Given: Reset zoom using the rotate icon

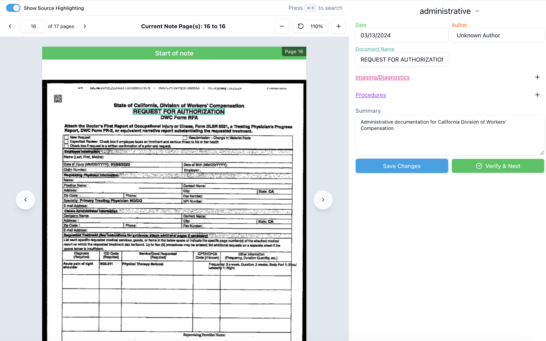Looking at the screenshot, I should pyautogui.click(x=301, y=26).
